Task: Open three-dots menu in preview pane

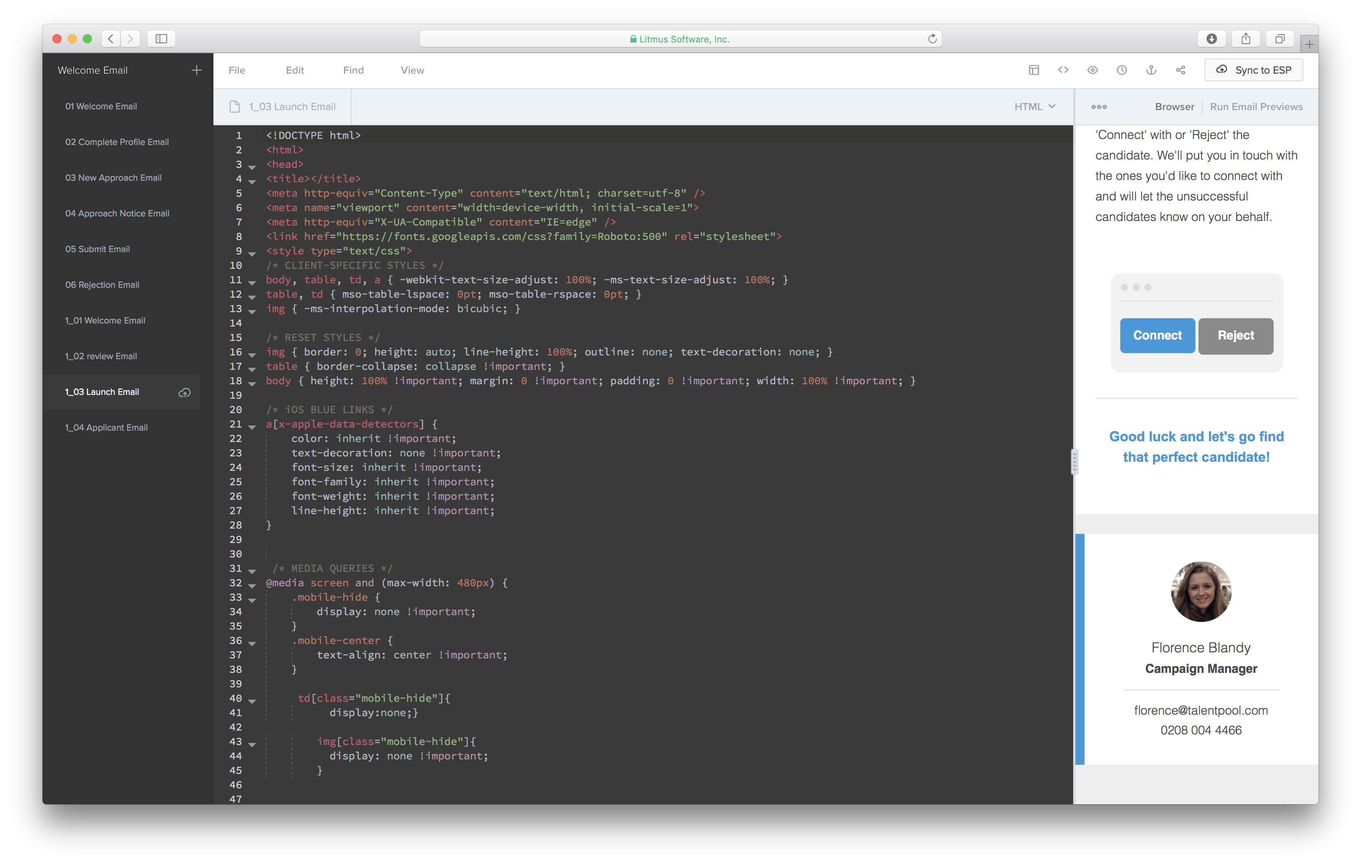Action: pos(1099,107)
